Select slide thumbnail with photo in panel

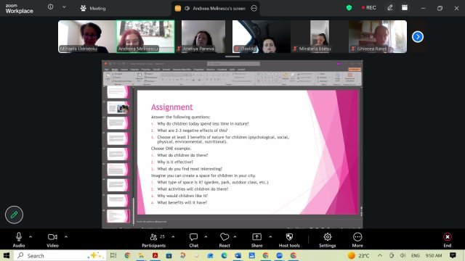tap(118, 108)
